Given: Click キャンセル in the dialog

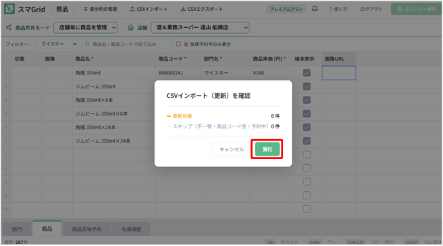Looking at the screenshot, I should pos(232,149).
